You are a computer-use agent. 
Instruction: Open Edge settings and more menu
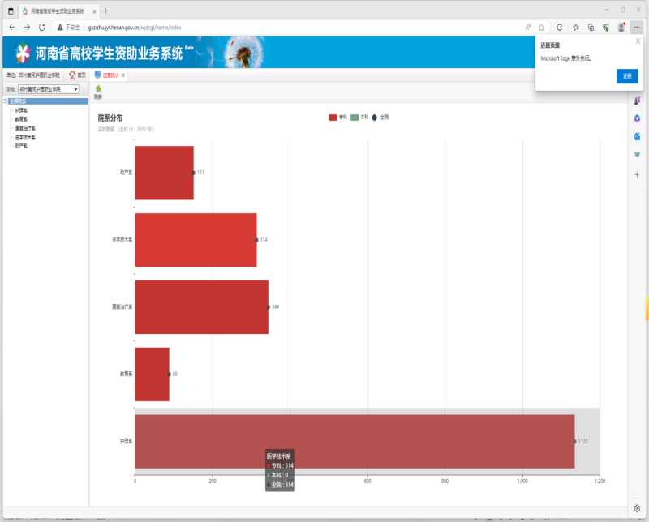[637, 27]
